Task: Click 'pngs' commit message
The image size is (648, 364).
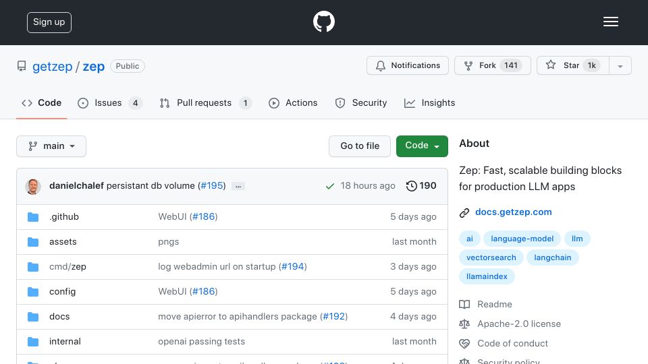Action: [169, 242]
